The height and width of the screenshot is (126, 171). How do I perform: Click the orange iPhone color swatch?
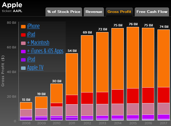coord(23,27)
